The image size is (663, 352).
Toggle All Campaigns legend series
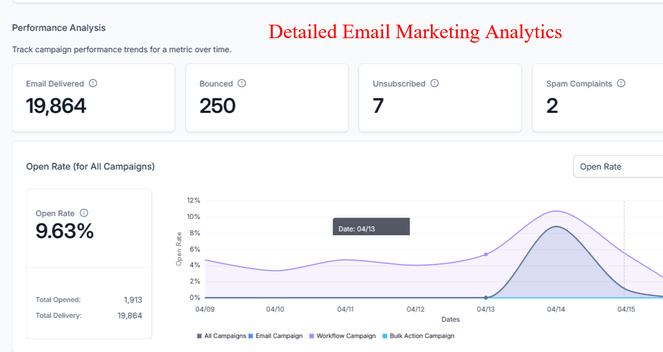[x=221, y=336]
